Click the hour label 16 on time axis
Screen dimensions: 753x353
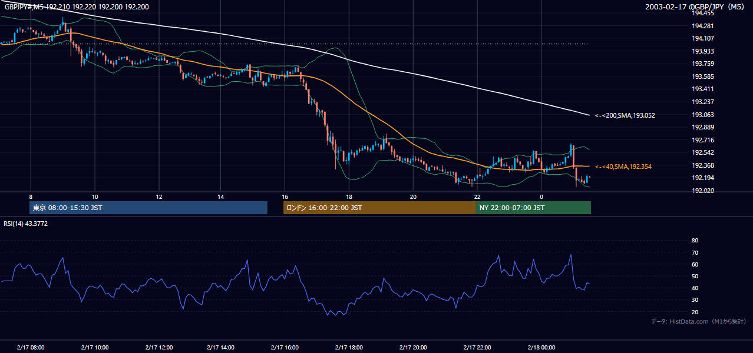tap(285, 197)
